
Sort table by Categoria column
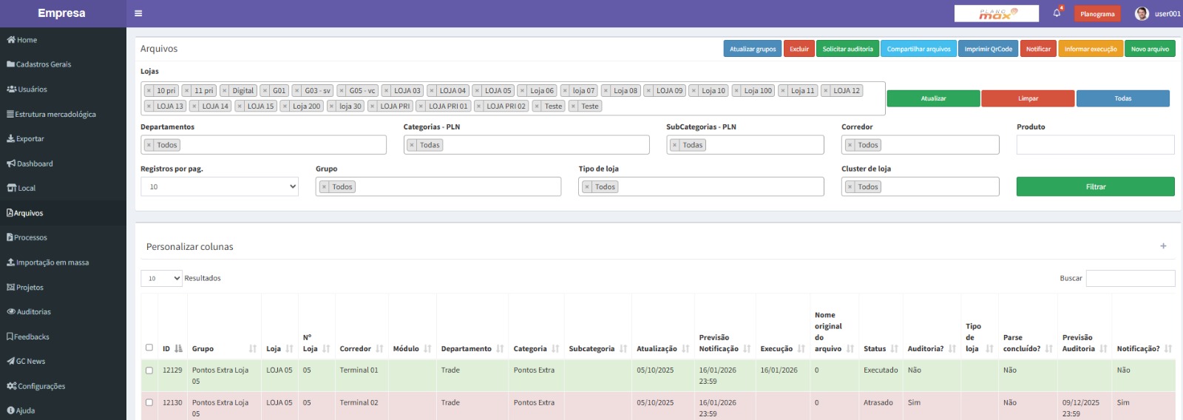click(x=555, y=348)
